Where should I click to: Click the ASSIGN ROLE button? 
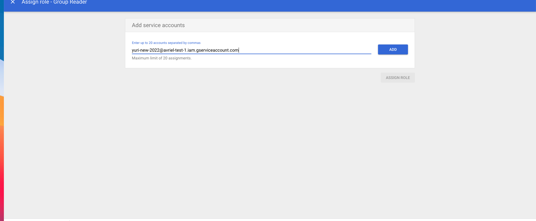click(398, 78)
